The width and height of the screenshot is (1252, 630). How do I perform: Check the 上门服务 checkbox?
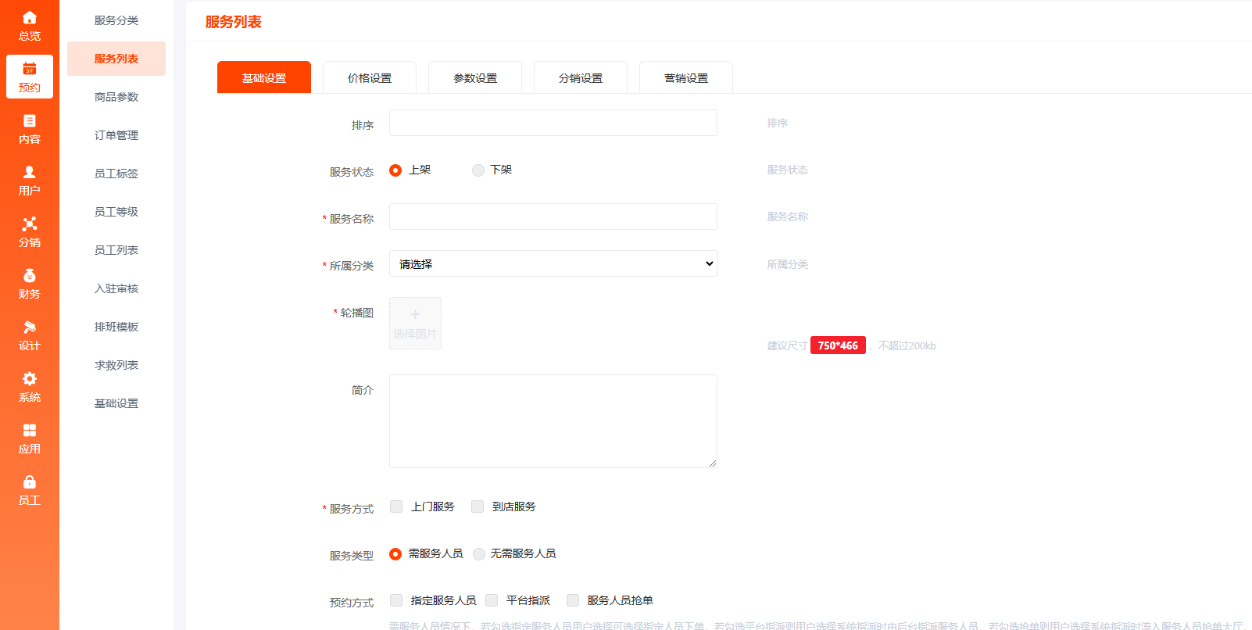(x=396, y=507)
